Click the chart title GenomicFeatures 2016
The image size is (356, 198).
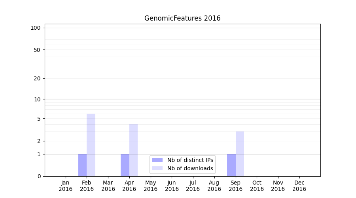[182, 18]
